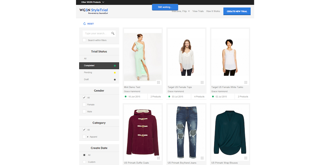Open grid menu icon on US Primark Wrap Blouses card

(x=246, y=158)
